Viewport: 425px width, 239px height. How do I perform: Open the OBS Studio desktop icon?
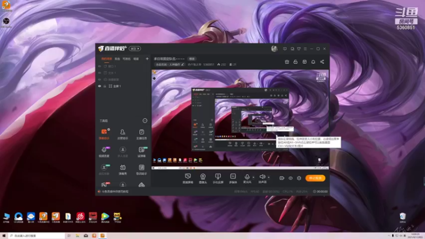pos(6,22)
